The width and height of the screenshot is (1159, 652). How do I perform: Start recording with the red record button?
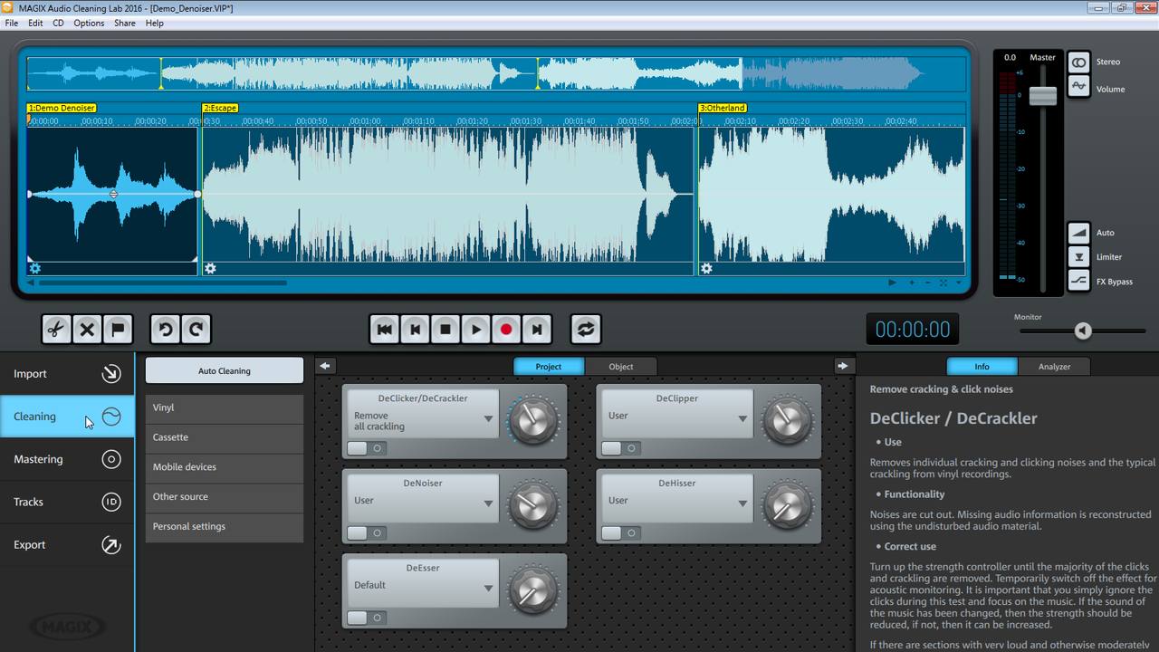[x=506, y=330]
